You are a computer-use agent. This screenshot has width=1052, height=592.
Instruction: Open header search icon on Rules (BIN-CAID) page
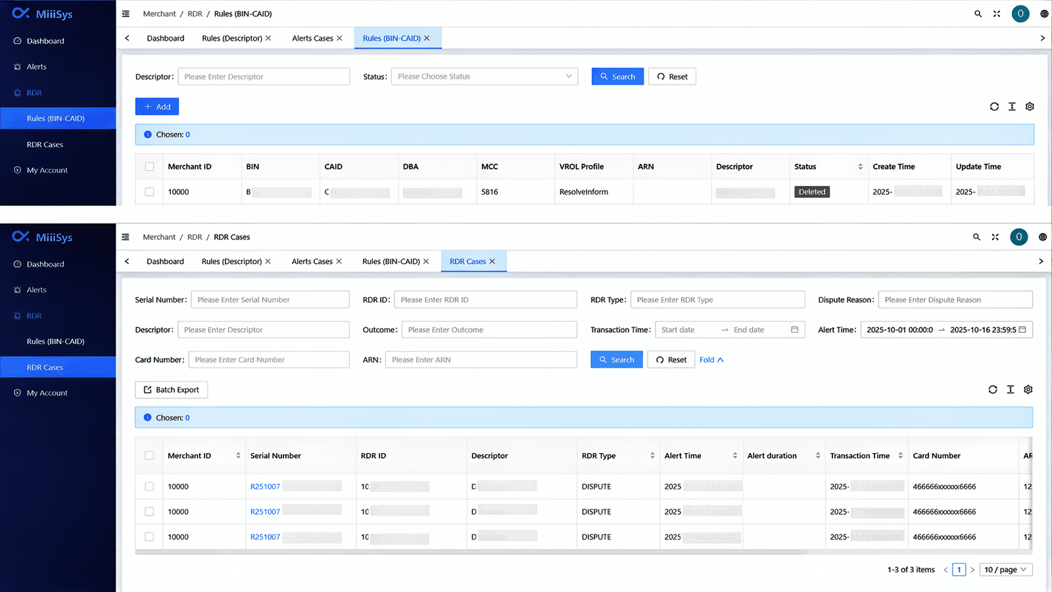click(978, 14)
